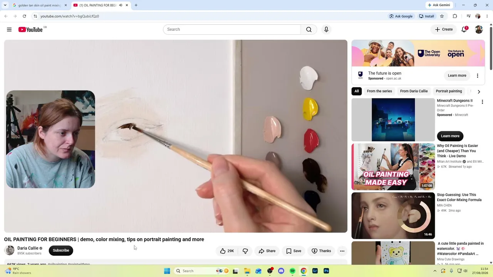
Task: Open more actions ellipsis below video
Action: click(342, 251)
